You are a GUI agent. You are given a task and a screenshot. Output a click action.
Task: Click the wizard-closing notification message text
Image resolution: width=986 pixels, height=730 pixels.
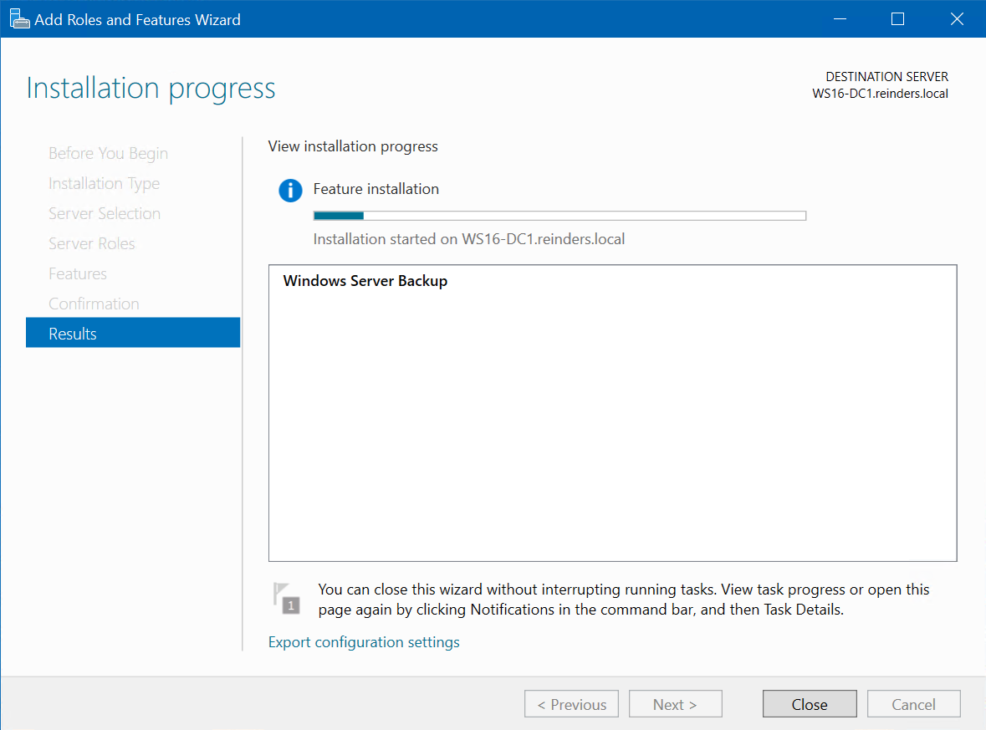click(x=624, y=600)
